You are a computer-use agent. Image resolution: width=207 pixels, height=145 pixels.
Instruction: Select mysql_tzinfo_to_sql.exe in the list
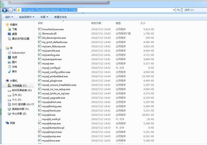coord(56,93)
